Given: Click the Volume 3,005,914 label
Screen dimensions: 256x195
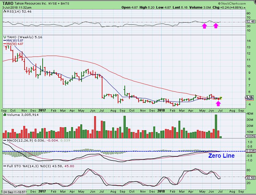Looking at the screenshot, I should pyautogui.click(x=23, y=115).
